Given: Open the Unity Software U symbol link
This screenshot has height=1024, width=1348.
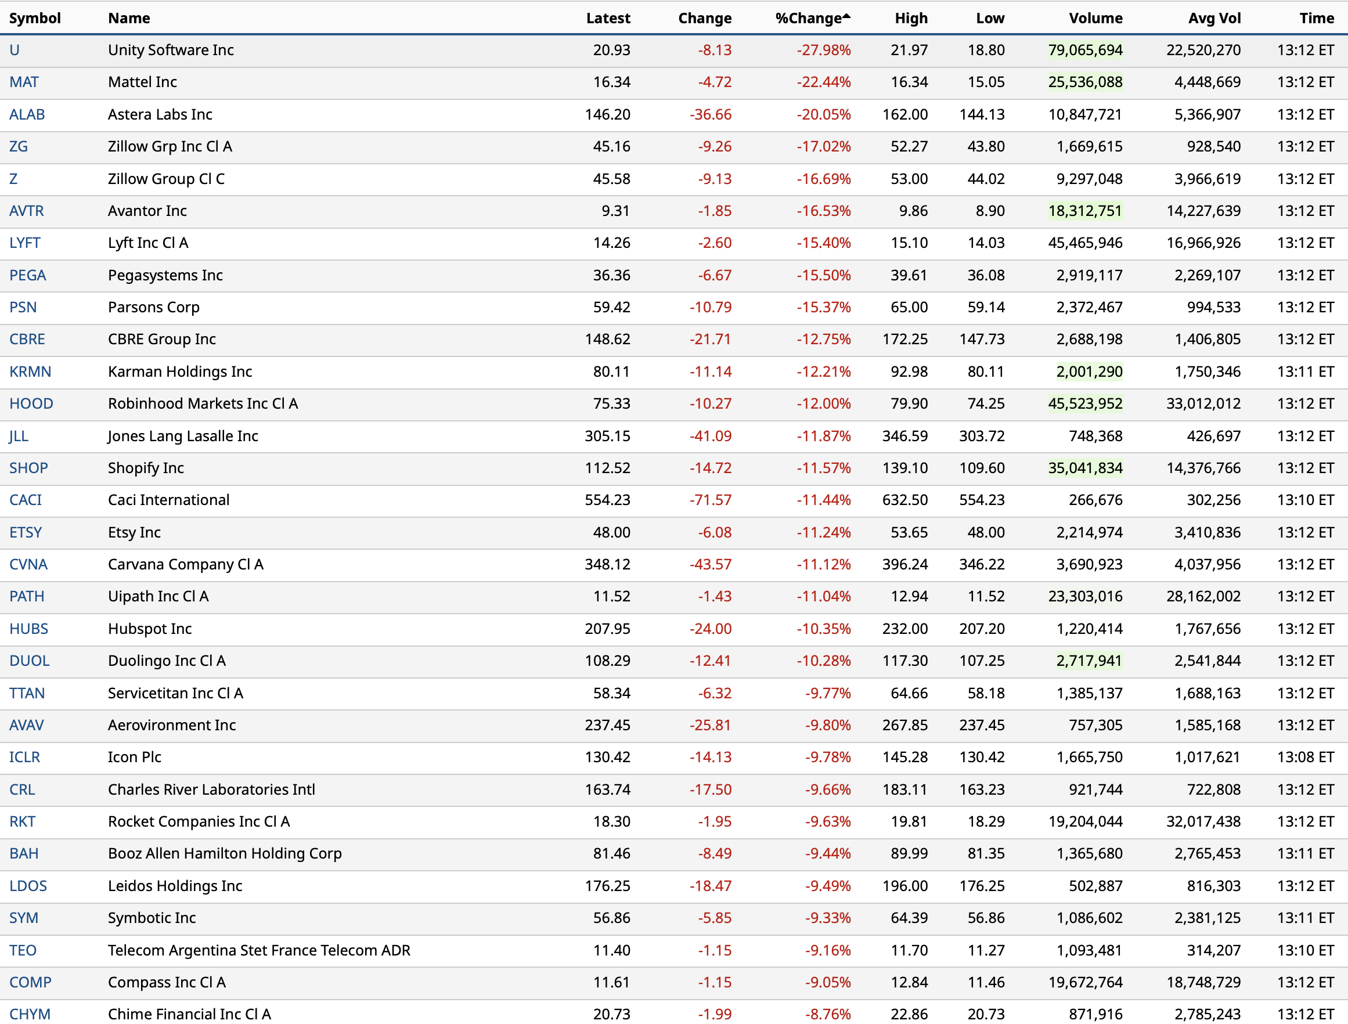Looking at the screenshot, I should 15,50.
